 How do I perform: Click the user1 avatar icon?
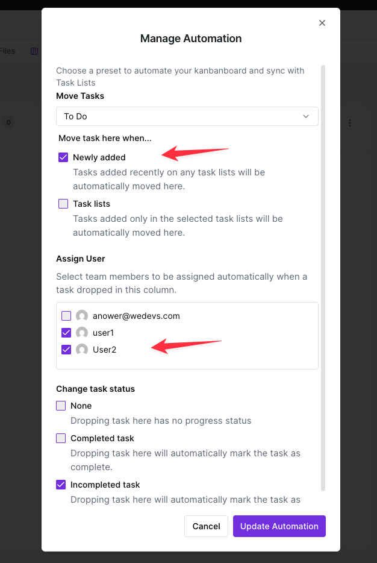pos(82,333)
